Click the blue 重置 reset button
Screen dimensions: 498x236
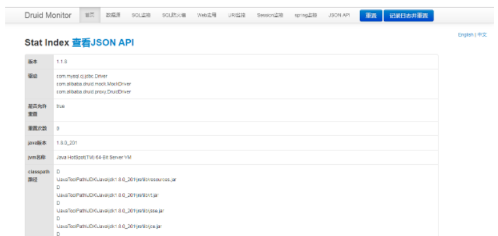click(x=371, y=16)
